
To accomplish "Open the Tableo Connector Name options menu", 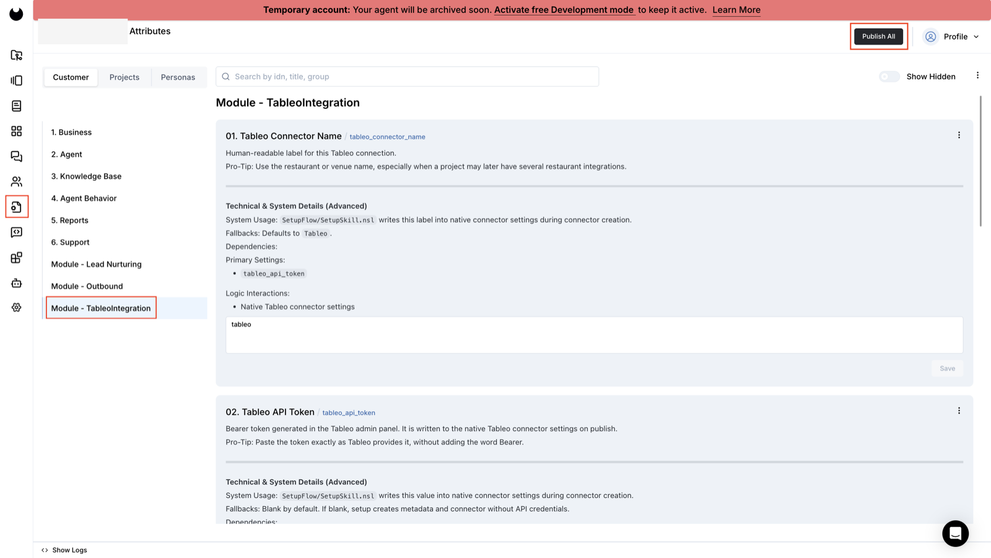I will pyautogui.click(x=959, y=135).
